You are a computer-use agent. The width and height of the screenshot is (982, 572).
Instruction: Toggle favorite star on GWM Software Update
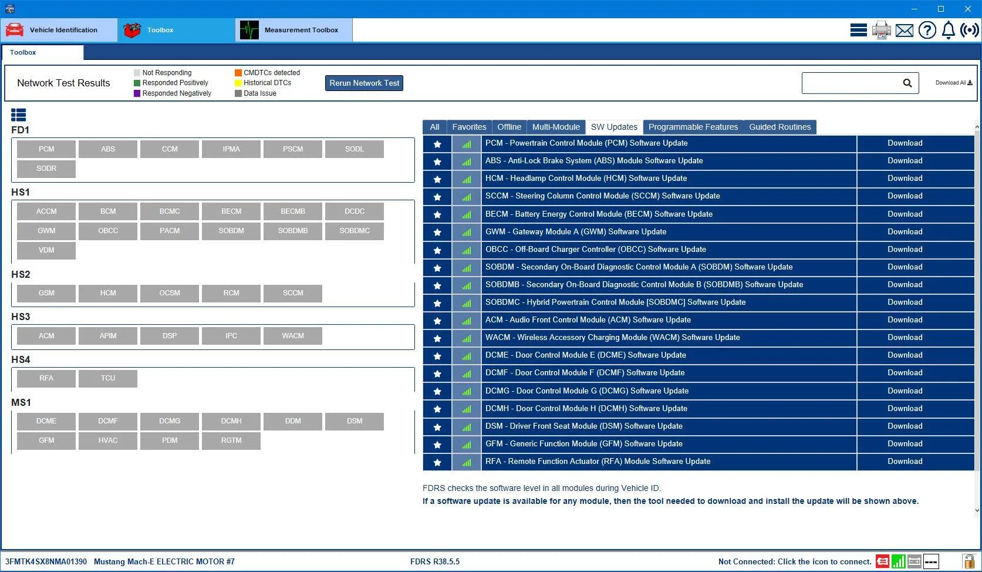pos(437,233)
